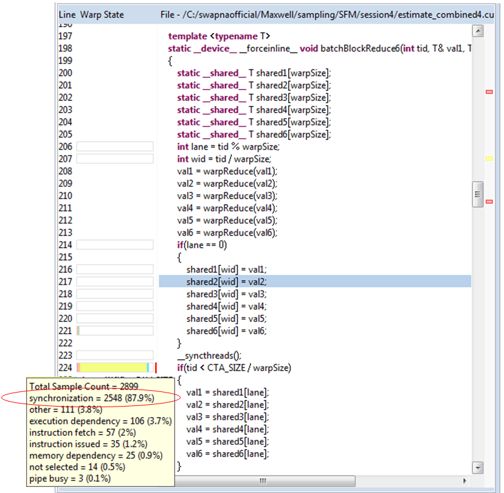Click the upper red marker in the overview ruler
504x493 pixels.
pyautogui.click(x=489, y=92)
